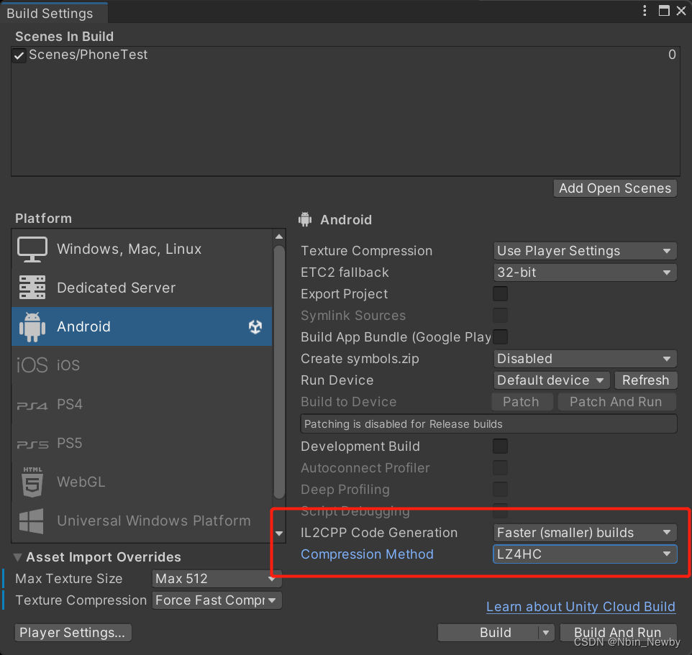This screenshot has height=655, width=692.
Task: Close the Build Settings window
Action: pos(681,11)
